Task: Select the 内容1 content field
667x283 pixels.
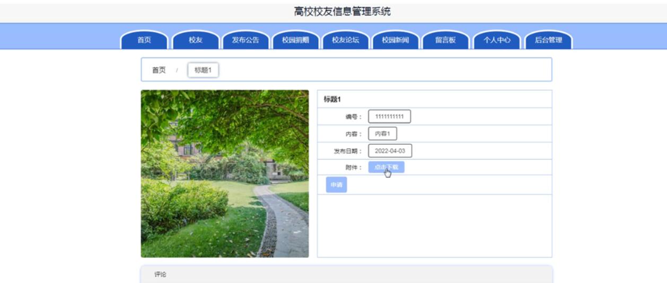Action: pyautogui.click(x=382, y=134)
